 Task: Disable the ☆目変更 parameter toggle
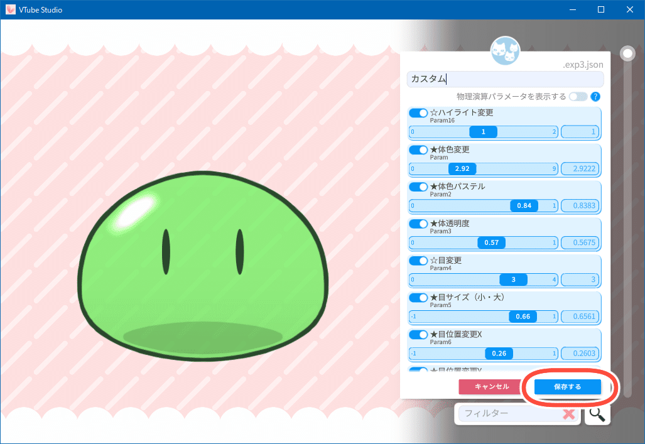(x=418, y=261)
